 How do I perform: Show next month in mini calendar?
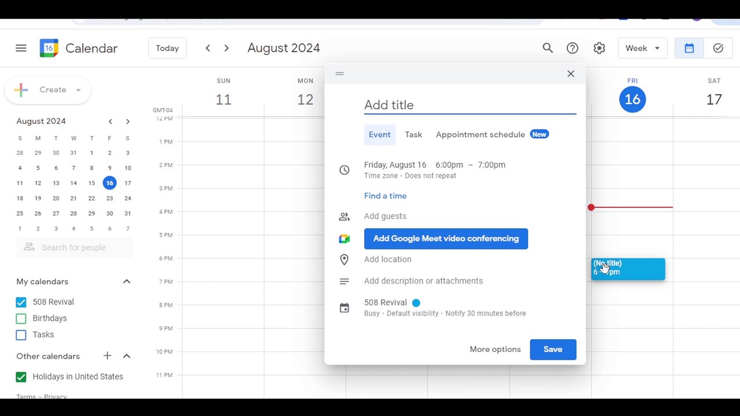coord(128,121)
